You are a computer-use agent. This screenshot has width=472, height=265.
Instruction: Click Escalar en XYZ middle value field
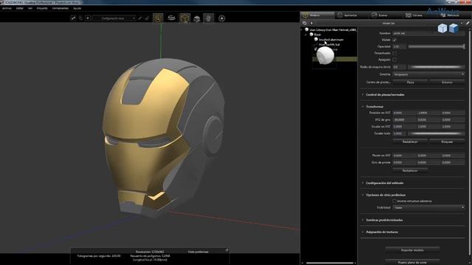click(x=428, y=127)
